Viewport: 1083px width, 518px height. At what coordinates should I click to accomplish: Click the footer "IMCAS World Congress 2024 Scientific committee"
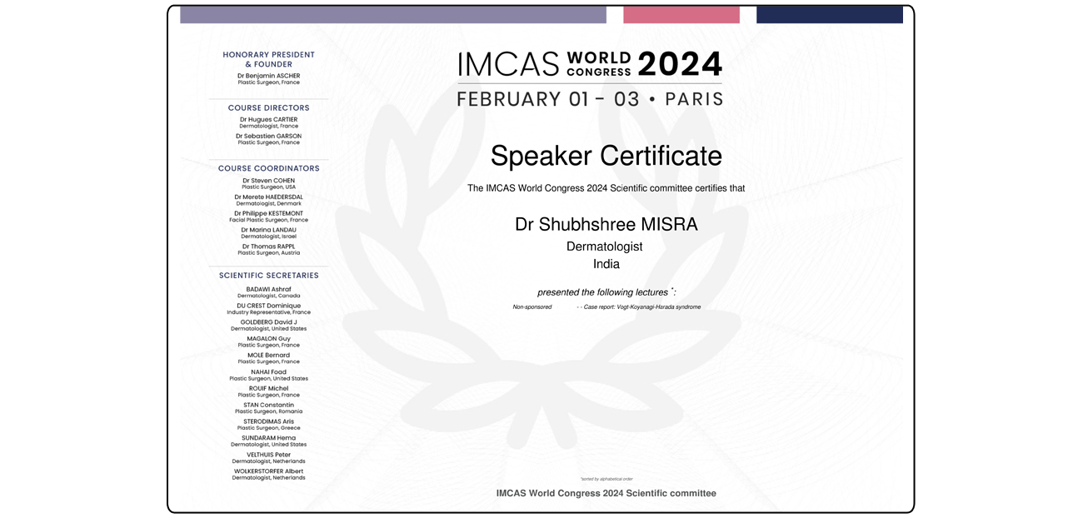(x=606, y=493)
